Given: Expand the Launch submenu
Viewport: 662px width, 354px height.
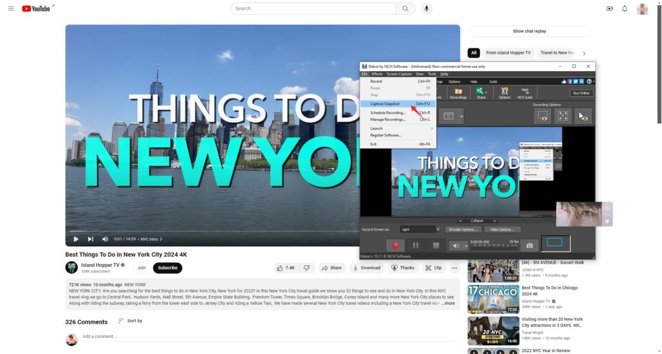Looking at the screenshot, I should tap(398, 129).
